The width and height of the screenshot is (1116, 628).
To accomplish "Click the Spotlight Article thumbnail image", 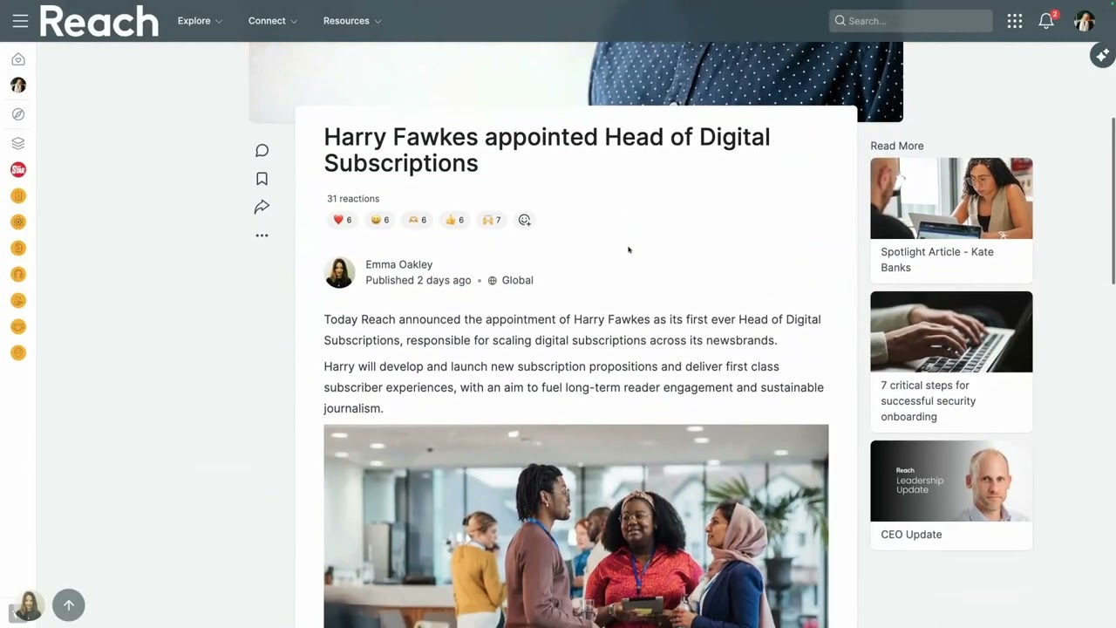I will (951, 198).
